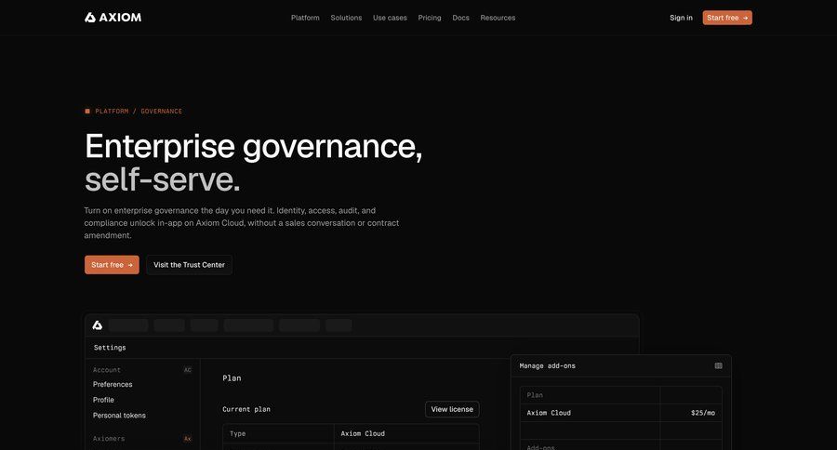The width and height of the screenshot is (837, 450).
Task: Click Visit the Trust Center button
Action: click(189, 265)
